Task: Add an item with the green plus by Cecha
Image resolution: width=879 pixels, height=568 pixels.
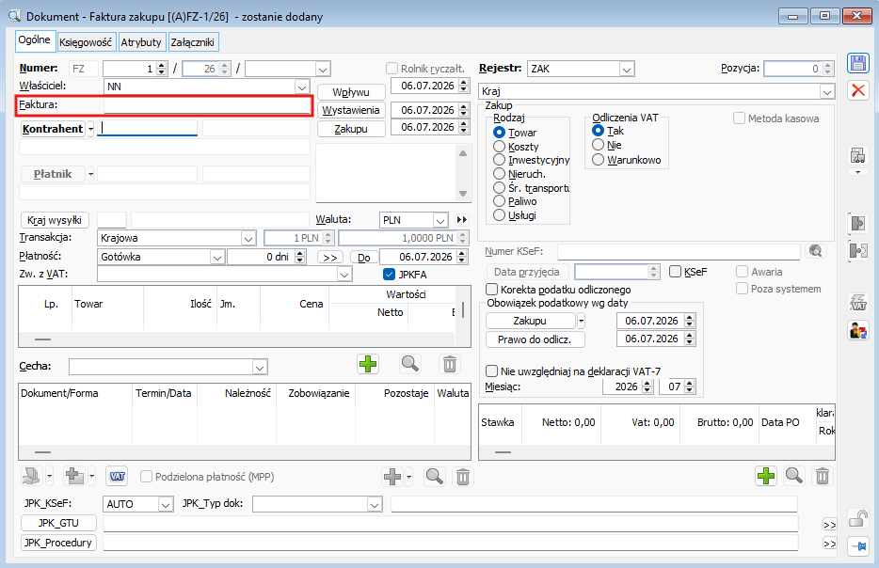Action: [x=368, y=364]
